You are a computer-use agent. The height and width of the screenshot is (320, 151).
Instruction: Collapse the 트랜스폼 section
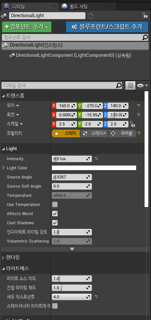click(x=3, y=96)
